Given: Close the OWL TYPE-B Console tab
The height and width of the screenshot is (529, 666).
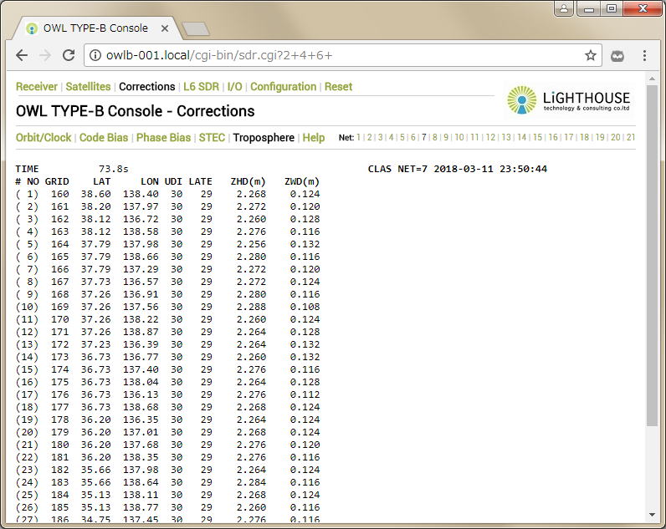Looking at the screenshot, I should click(x=166, y=28).
